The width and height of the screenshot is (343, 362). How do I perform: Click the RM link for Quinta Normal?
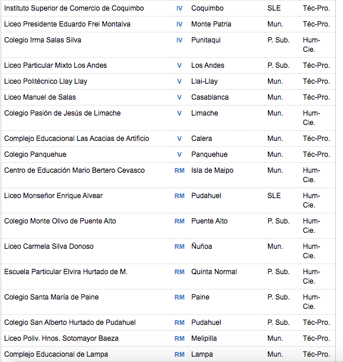coord(179,272)
